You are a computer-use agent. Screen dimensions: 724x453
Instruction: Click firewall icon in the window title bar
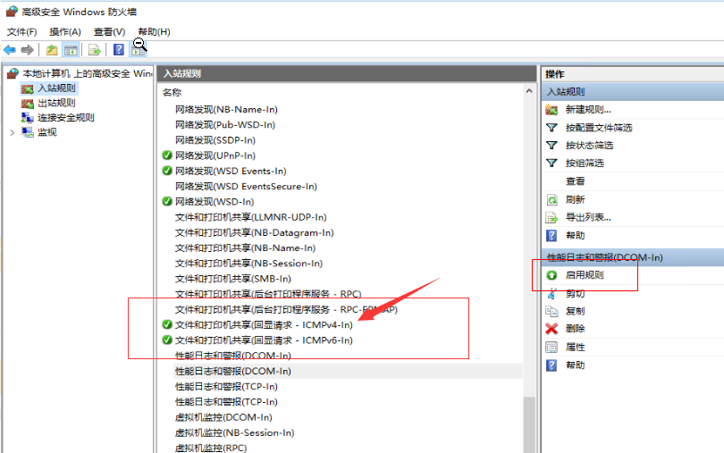12,12
